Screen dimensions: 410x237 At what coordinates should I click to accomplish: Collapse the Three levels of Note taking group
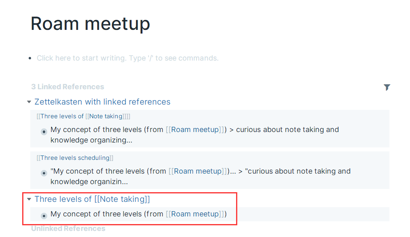click(x=29, y=199)
